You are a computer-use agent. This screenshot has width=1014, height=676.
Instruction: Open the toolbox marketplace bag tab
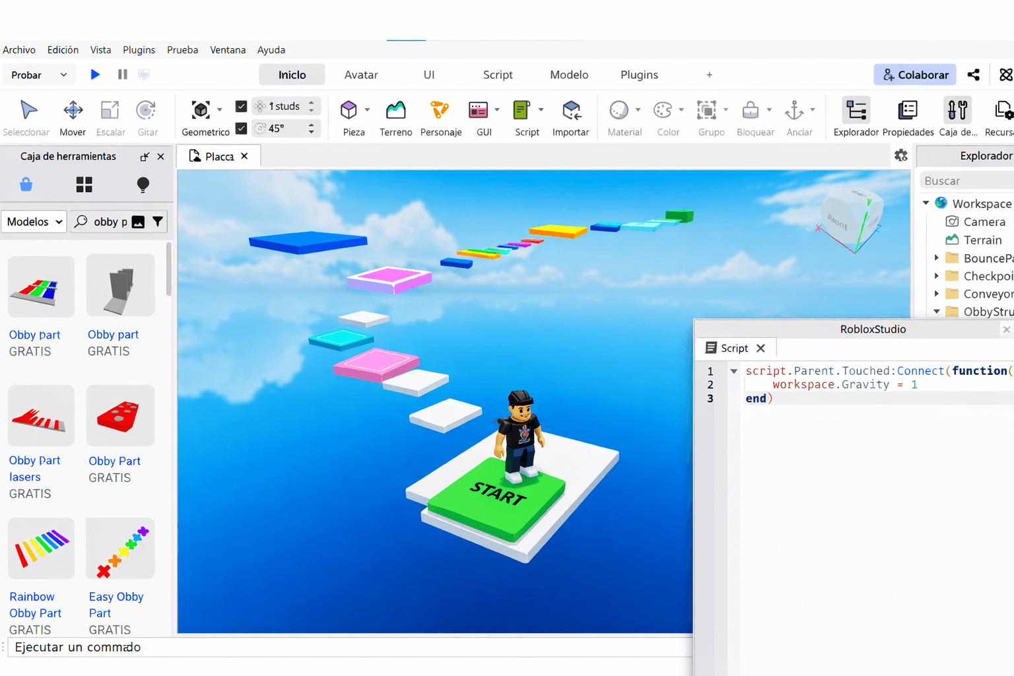pyautogui.click(x=26, y=184)
